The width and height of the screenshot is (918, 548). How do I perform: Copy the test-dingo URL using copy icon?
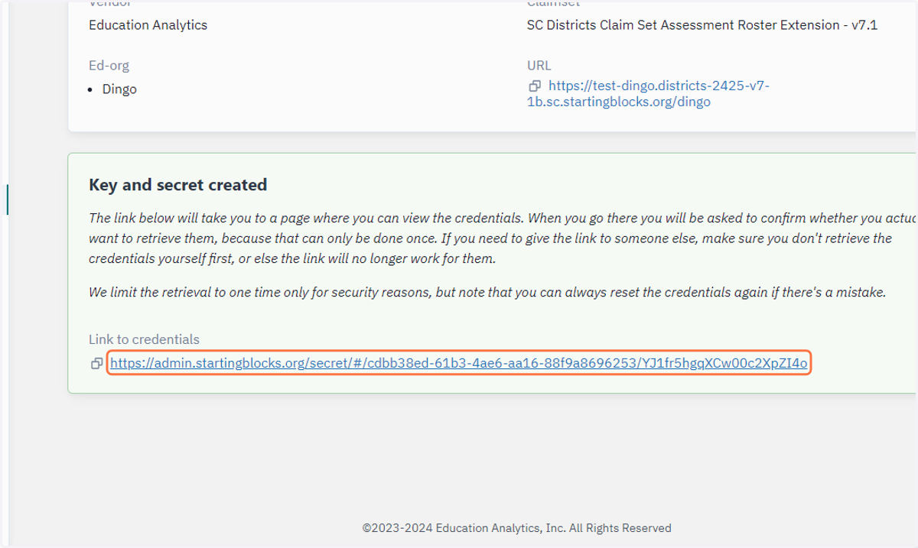pos(535,86)
